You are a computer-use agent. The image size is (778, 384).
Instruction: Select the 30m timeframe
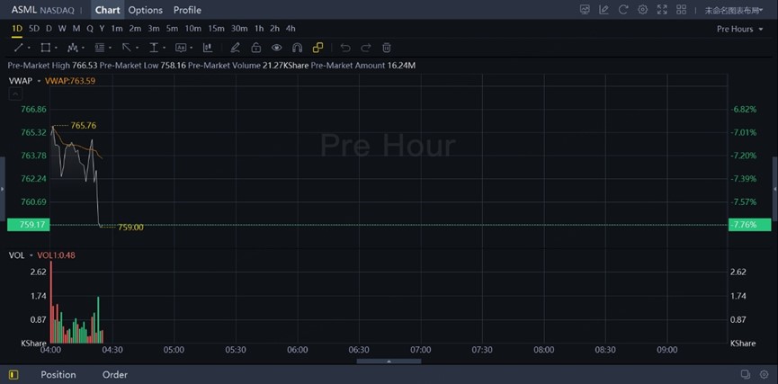click(x=239, y=29)
